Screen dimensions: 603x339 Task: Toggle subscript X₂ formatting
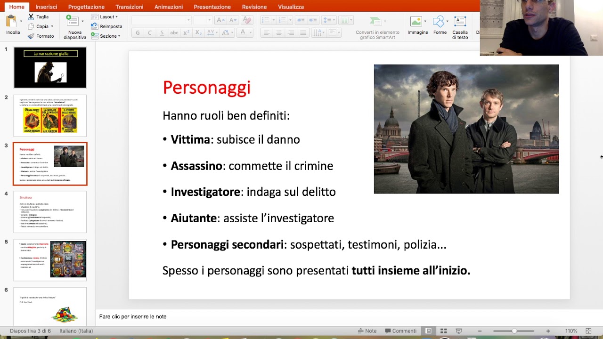point(198,33)
